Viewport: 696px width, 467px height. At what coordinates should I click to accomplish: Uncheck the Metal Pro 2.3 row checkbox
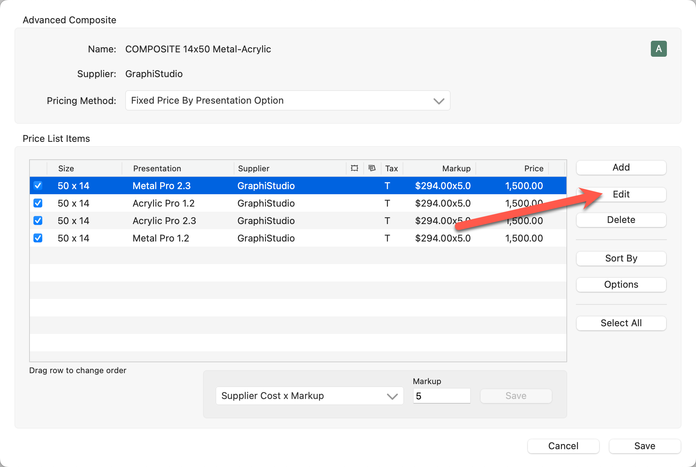[x=38, y=185]
